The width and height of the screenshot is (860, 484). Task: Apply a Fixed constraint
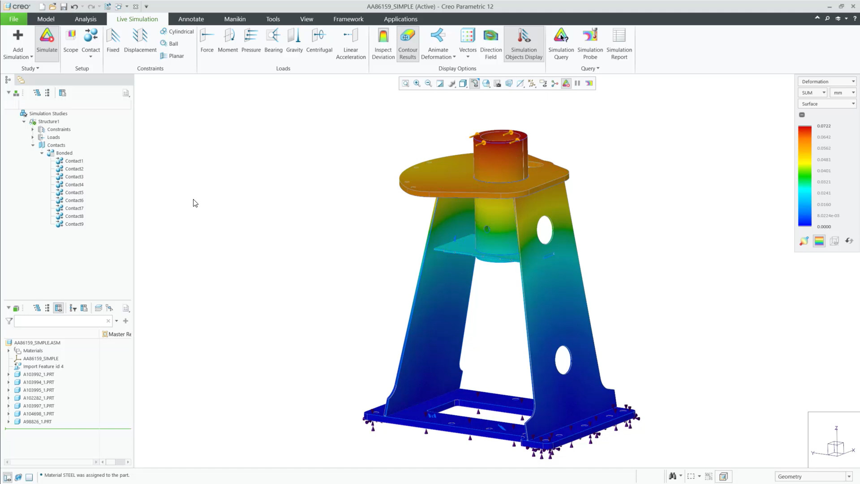113,41
